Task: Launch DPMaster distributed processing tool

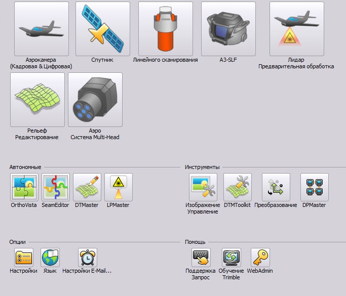Action: [314, 187]
